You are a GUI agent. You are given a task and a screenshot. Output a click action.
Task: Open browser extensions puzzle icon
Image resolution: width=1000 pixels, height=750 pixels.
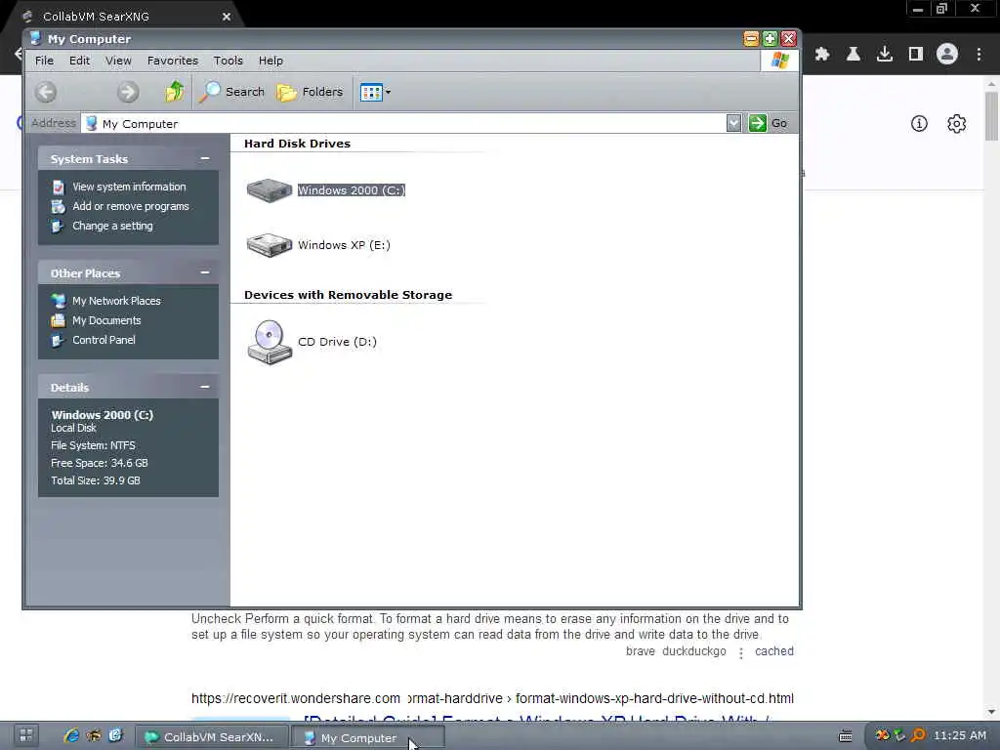point(822,55)
